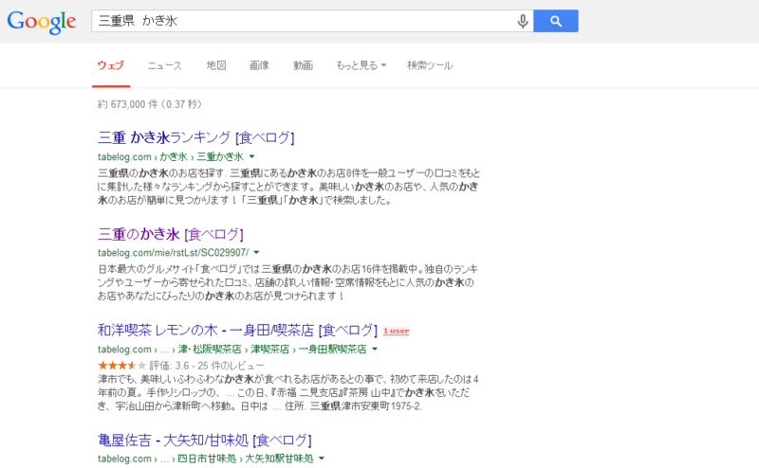Expand the もっと見る dropdown

tap(361, 65)
